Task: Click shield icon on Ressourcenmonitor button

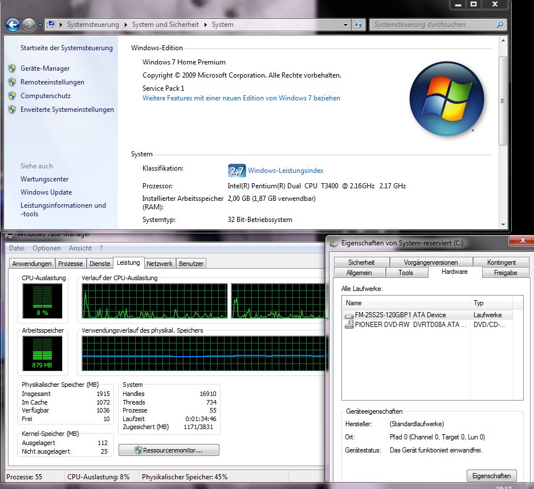Action: [x=138, y=450]
